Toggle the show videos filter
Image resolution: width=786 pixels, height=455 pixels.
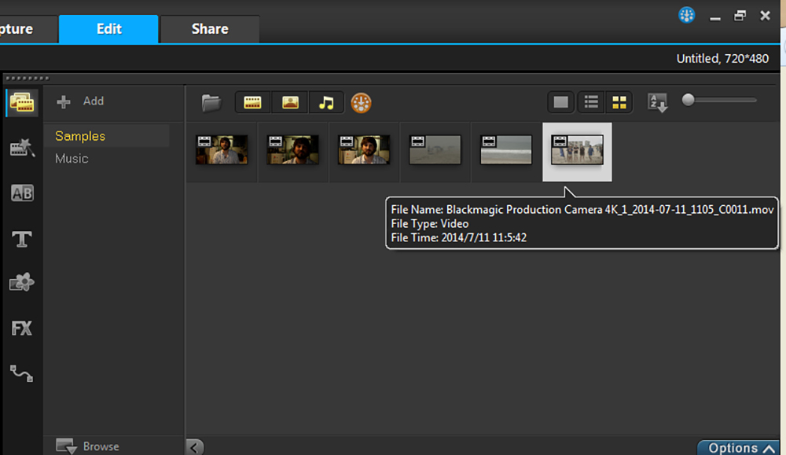pyautogui.click(x=252, y=103)
